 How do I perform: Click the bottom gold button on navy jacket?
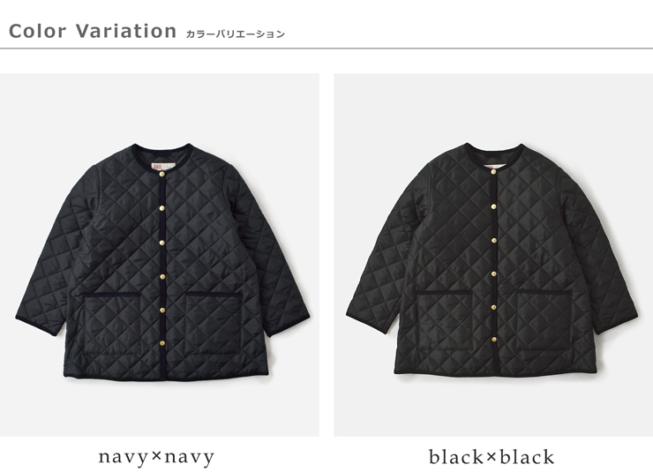(162, 343)
